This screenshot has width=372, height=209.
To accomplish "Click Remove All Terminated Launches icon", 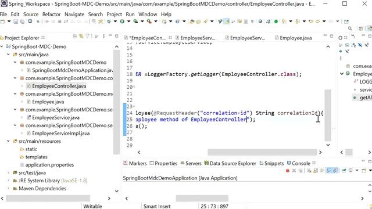I will (x=301, y=171).
